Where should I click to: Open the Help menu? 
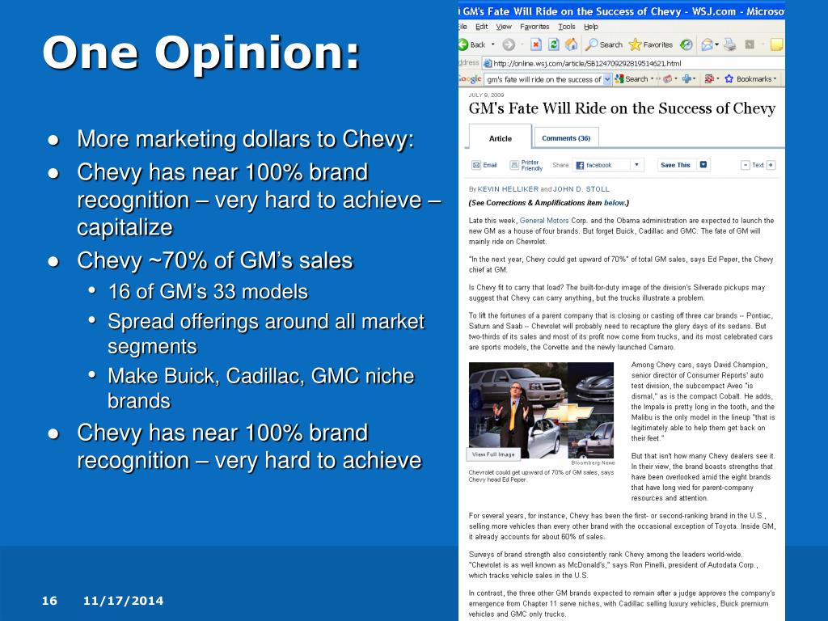591,27
